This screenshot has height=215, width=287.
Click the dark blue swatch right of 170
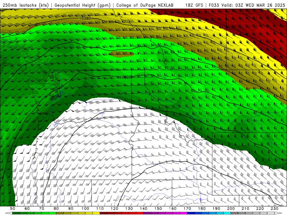tap(191, 213)
